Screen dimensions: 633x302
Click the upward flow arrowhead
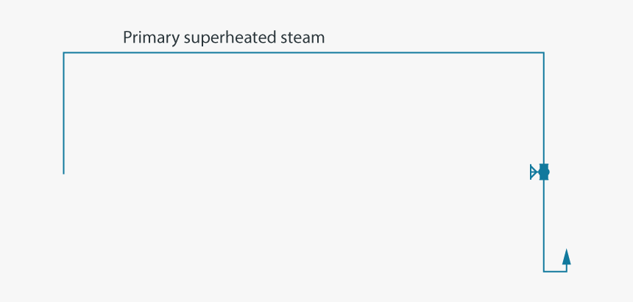567,257
